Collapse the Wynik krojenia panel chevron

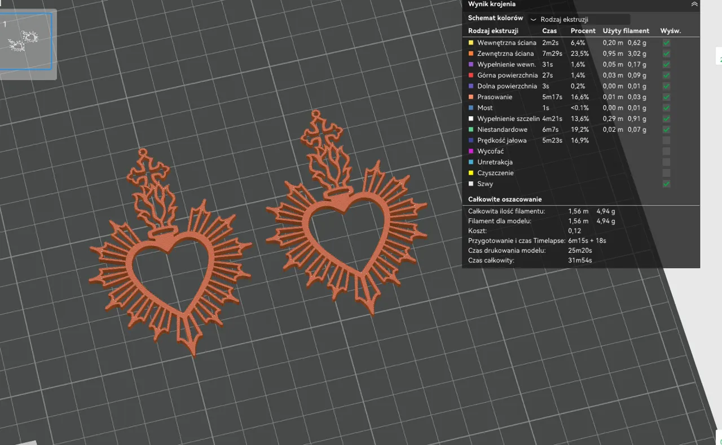coord(694,4)
